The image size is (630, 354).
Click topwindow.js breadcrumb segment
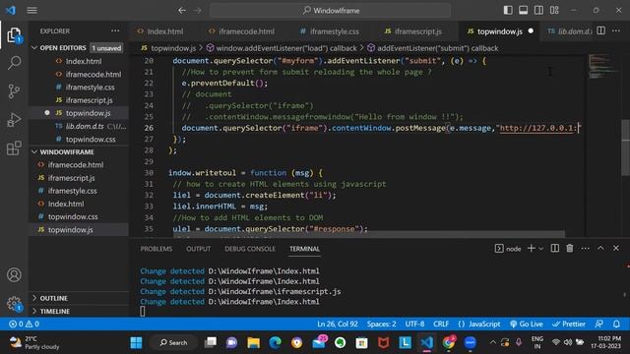coord(168,48)
